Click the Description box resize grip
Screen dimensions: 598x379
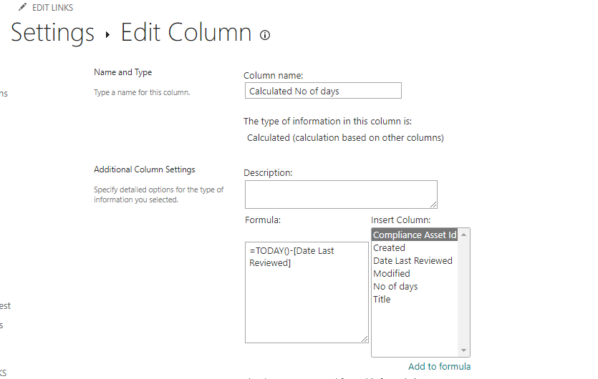tap(433, 205)
